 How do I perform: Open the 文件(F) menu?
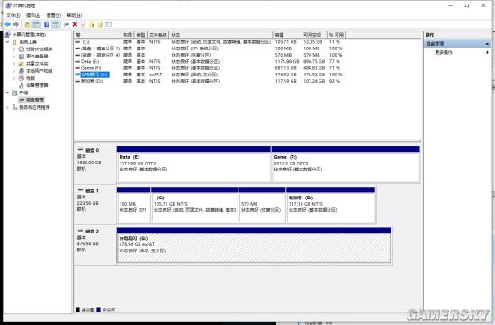coord(13,15)
